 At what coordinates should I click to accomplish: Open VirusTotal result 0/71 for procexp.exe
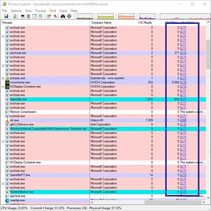pyautogui.click(x=183, y=78)
